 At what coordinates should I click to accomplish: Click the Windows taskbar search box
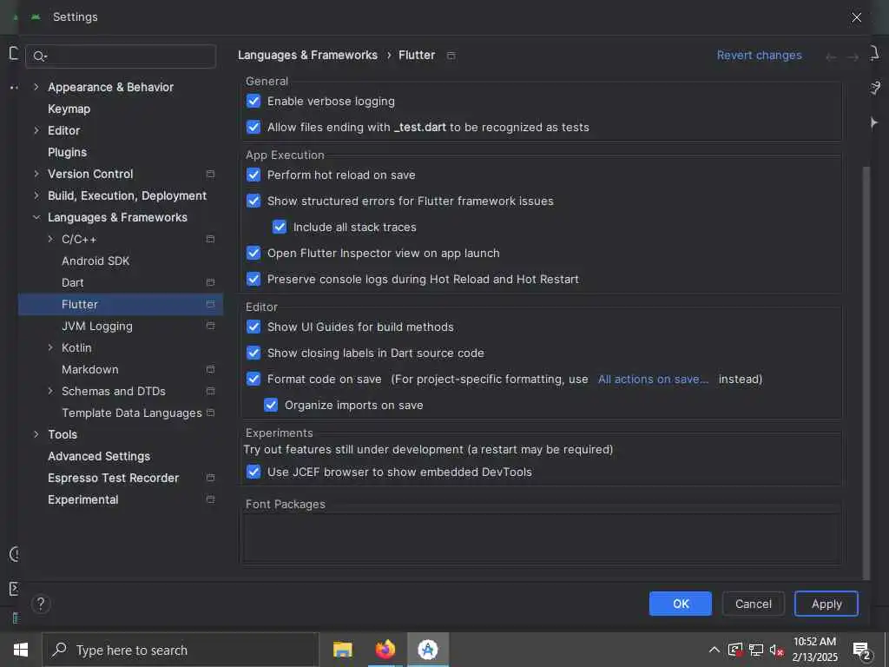coord(181,650)
